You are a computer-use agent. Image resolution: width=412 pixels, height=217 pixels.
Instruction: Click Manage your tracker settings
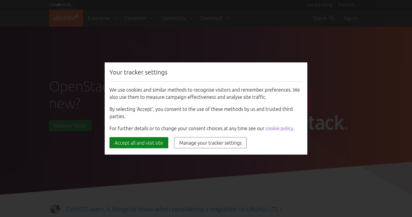click(210, 143)
